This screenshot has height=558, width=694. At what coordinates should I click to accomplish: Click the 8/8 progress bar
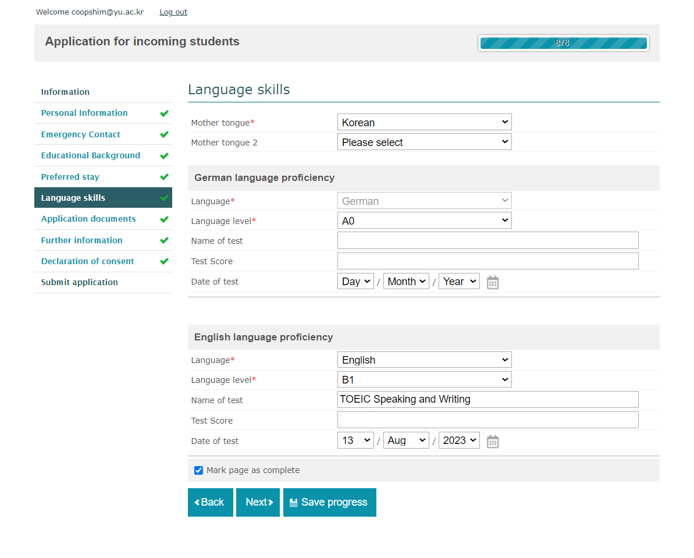coord(564,43)
